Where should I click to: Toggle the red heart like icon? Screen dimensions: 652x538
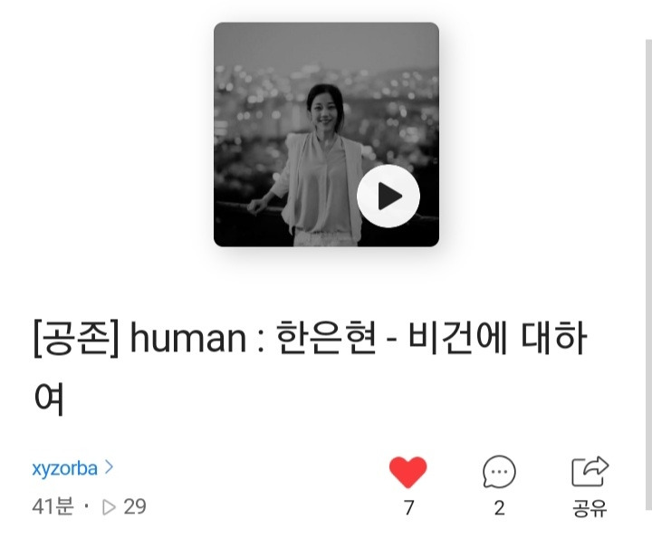(x=407, y=472)
